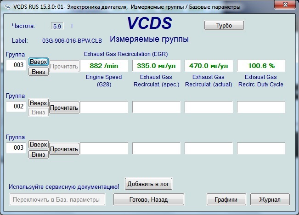Image resolution: width=299 pixels, height=215 pixels.
Task: Click the 882 /min engine speed value
Action: 104,66
